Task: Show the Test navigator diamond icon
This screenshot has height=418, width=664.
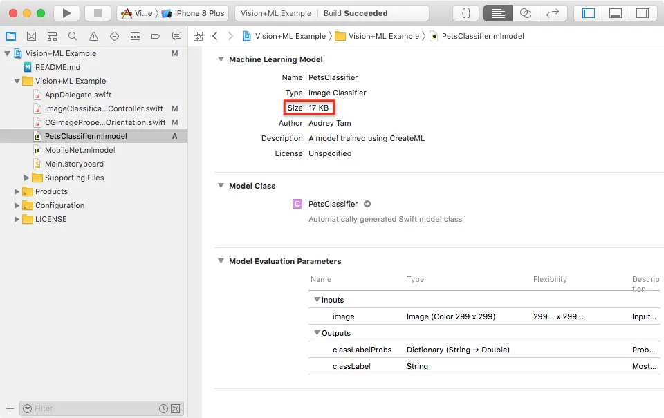Action: pyautogui.click(x=114, y=37)
